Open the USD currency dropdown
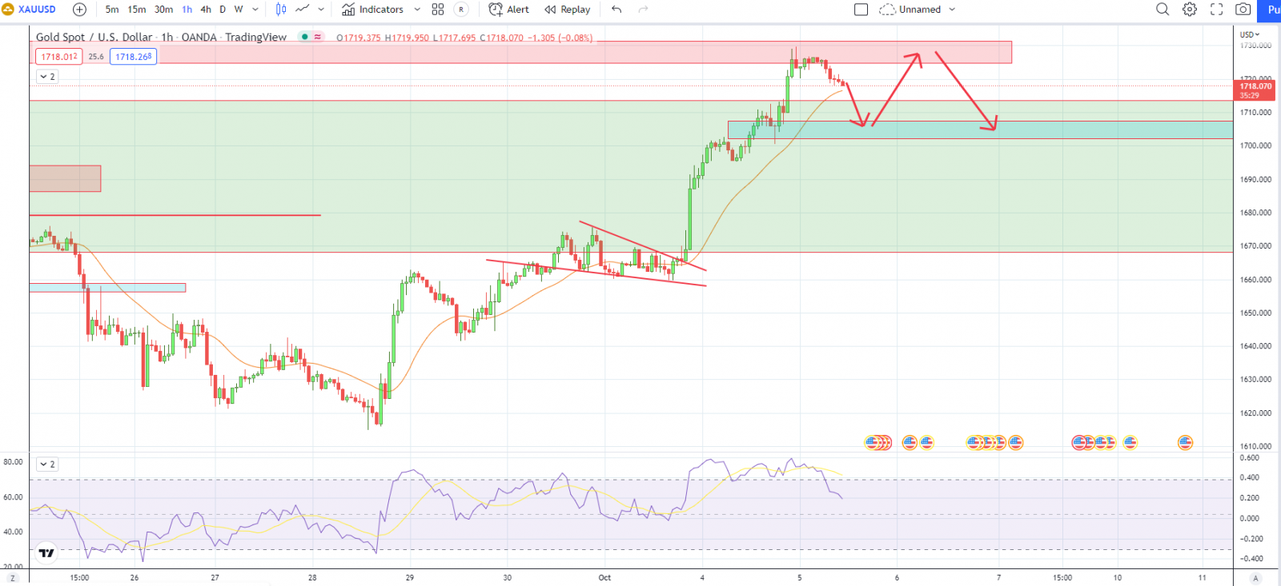Screen dimensions: 1281x586 click(1250, 34)
